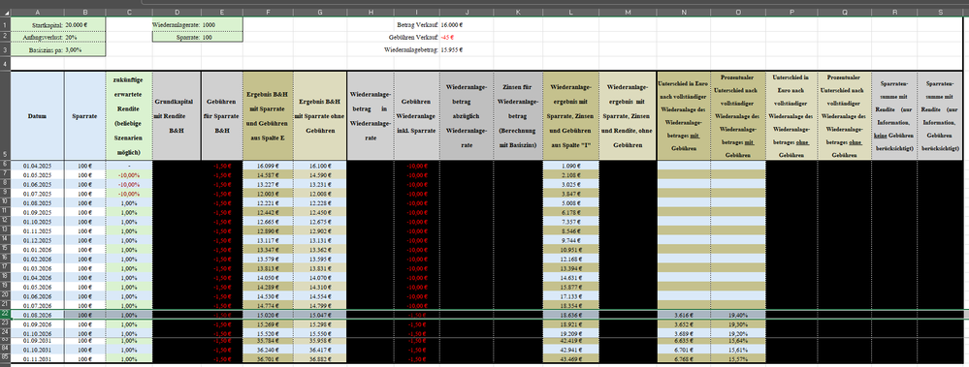Click the value 15.020 € cell
Image resolution: width=969 pixels, height=367 pixels.
click(268, 315)
